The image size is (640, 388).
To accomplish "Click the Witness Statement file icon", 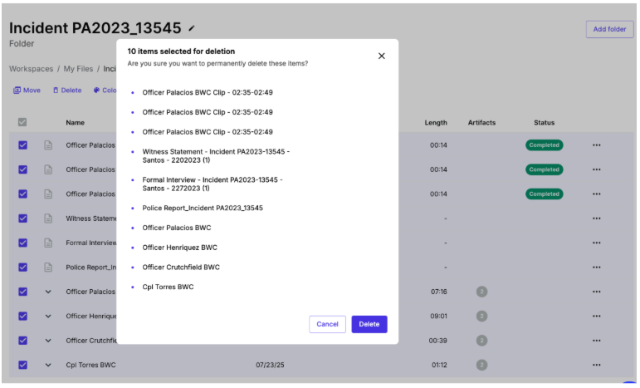I will coord(48,219).
